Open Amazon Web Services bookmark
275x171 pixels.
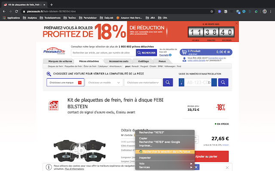click(129, 18)
